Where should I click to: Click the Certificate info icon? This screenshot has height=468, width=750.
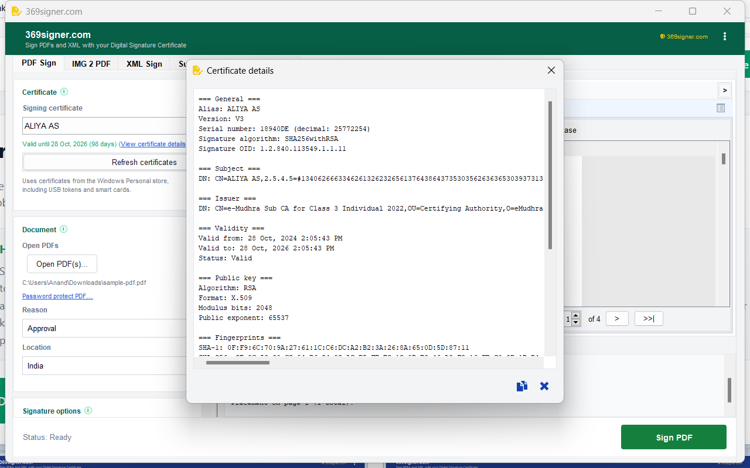64,92
